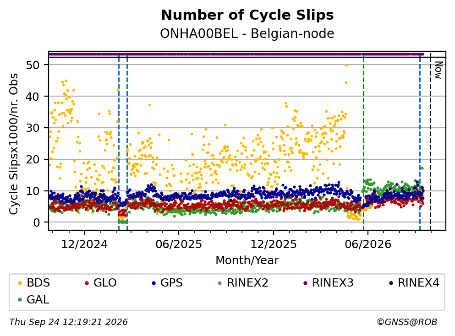Click the 'Month/Year' axis label
This screenshot has height=336, width=455.
[247, 260]
